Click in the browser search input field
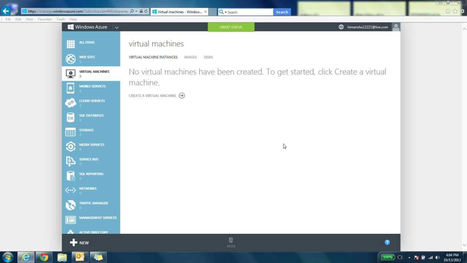The width and height of the screenshot is (467, 263). tap(250, 12)
